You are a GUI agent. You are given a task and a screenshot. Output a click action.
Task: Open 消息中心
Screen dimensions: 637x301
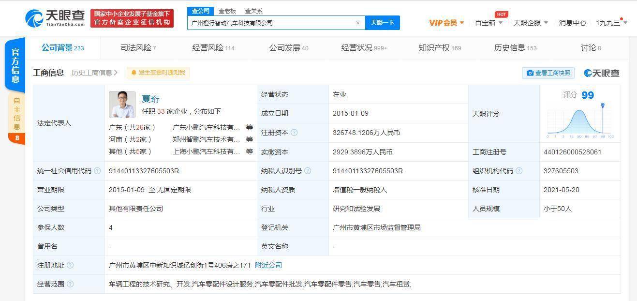pos(572,23)
